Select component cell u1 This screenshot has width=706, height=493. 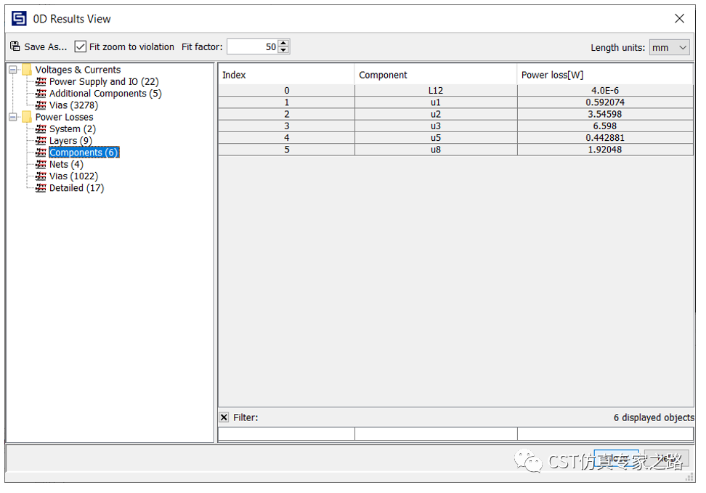436,102
